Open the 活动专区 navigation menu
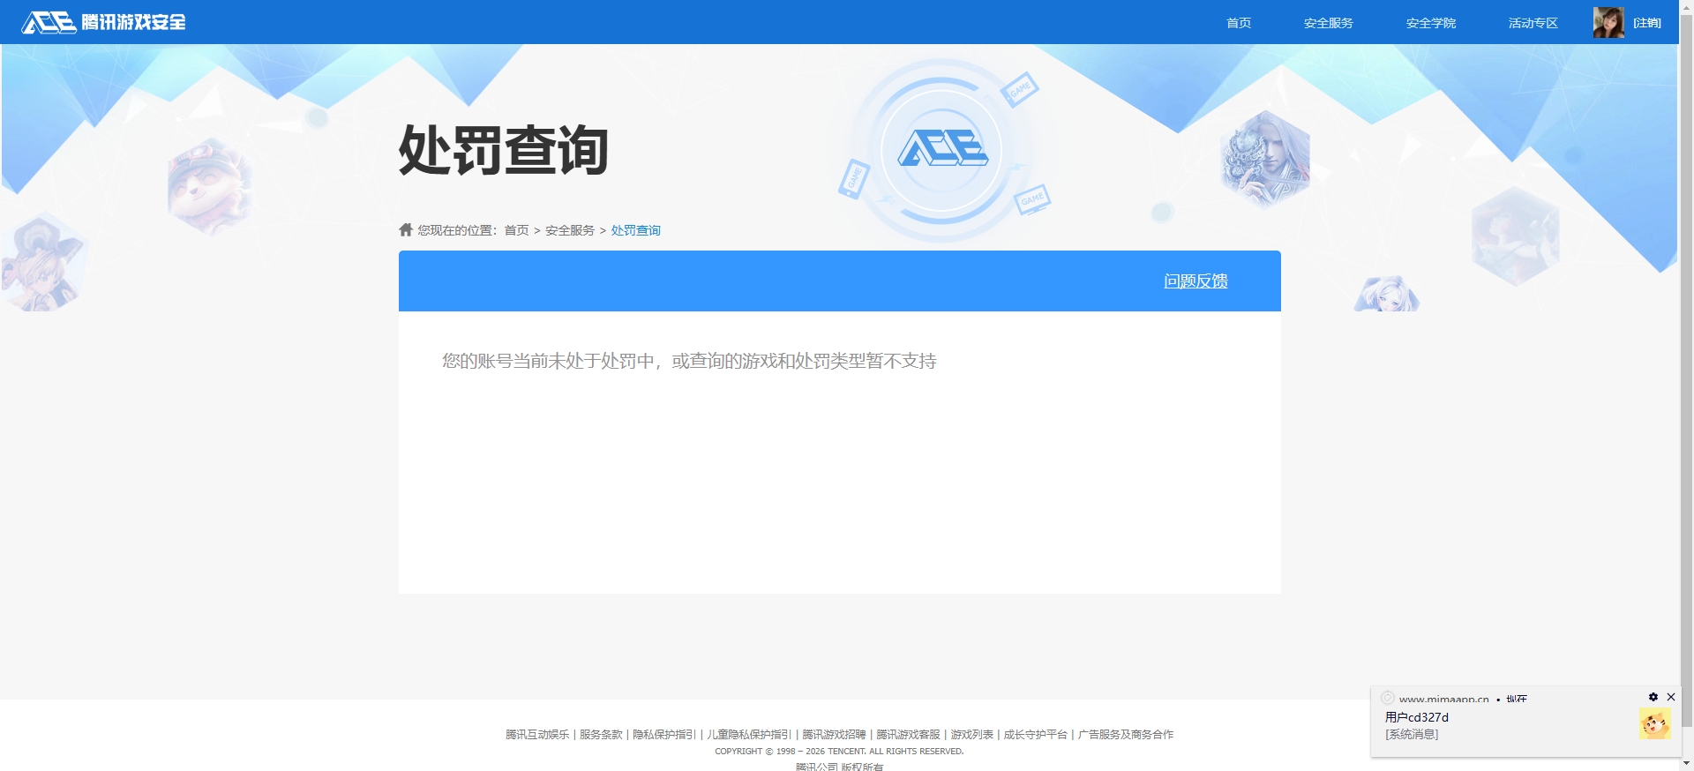Image resolution: width=1694 pixels, height=771 pixels. pyautogui.click(x=1533, y=23)
